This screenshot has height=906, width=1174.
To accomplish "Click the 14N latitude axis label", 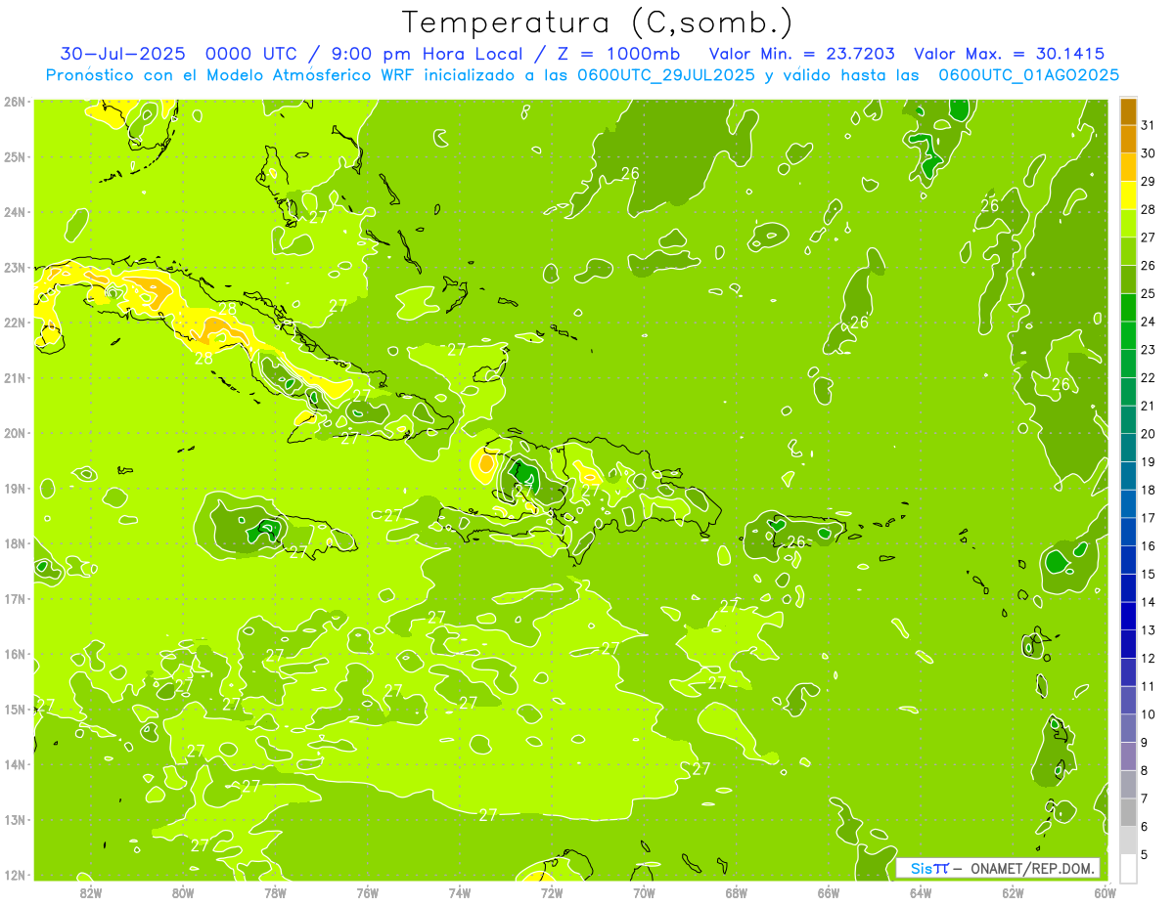I will tap(15, 764).
